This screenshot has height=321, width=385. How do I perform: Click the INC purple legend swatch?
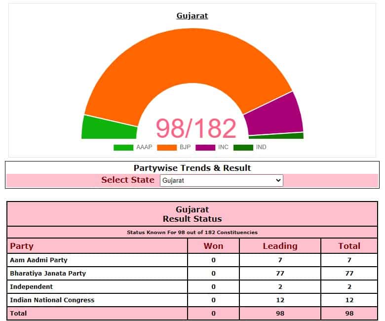click(205, 147)
